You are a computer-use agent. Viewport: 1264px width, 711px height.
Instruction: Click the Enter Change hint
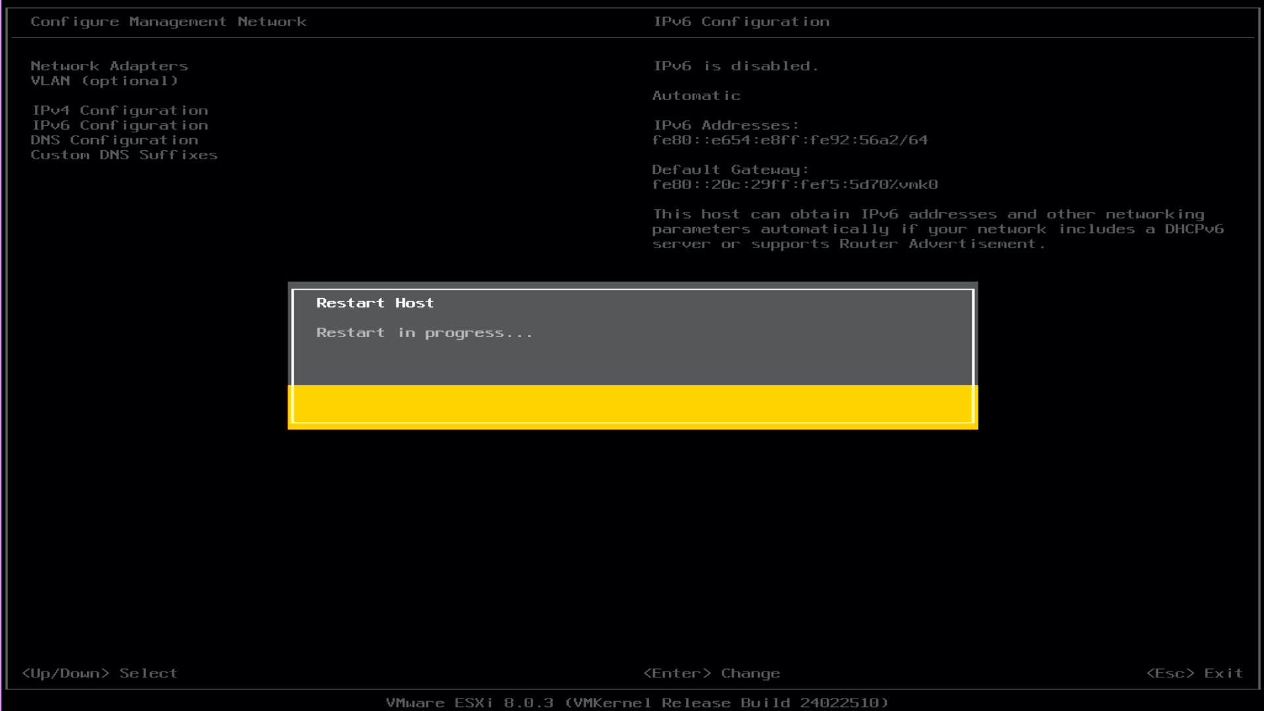click(711, 673)
